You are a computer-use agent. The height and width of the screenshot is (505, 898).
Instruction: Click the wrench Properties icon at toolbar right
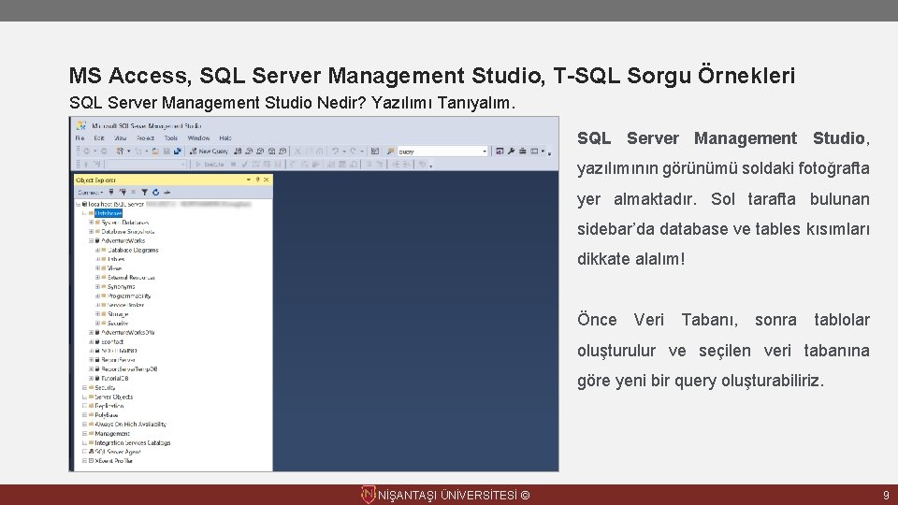tap(511, 151)
